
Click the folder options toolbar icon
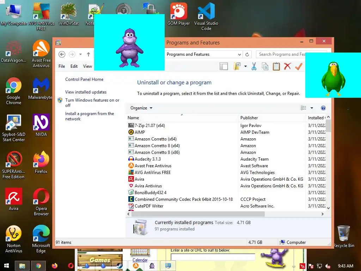[237, 66]
